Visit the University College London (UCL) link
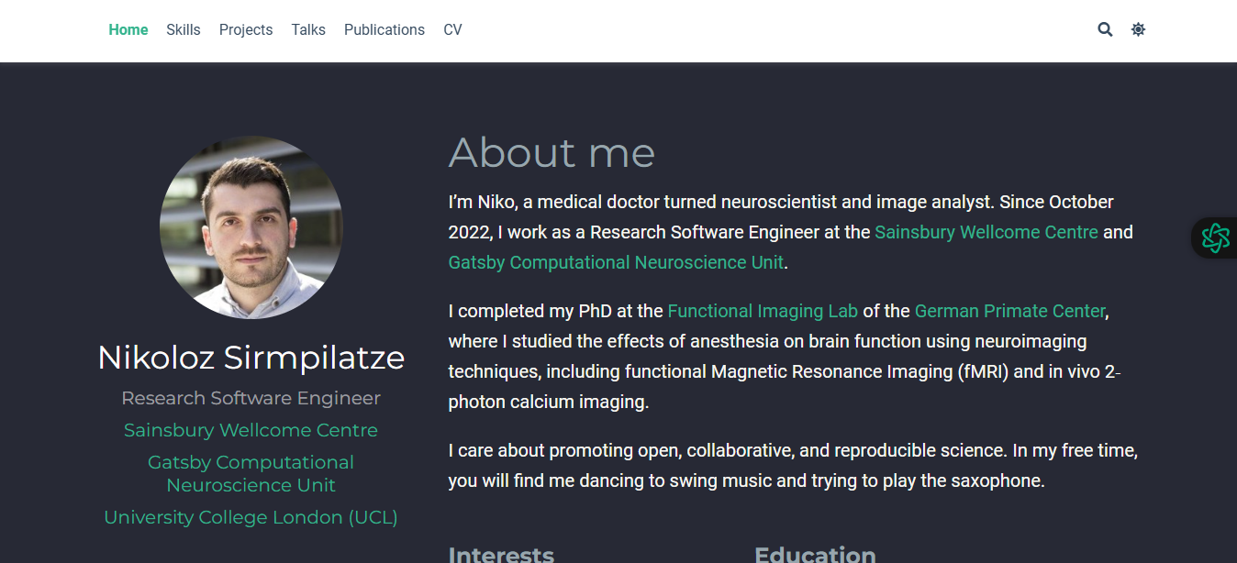1237x563 pixels. [251, 517]
